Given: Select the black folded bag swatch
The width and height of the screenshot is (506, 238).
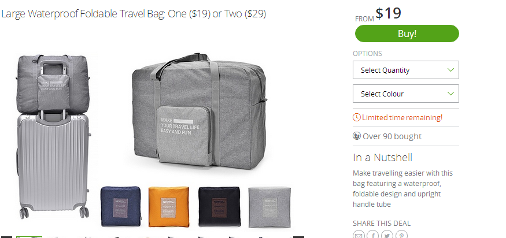Looking at the screenshot, I should click(x=219, y=206).
